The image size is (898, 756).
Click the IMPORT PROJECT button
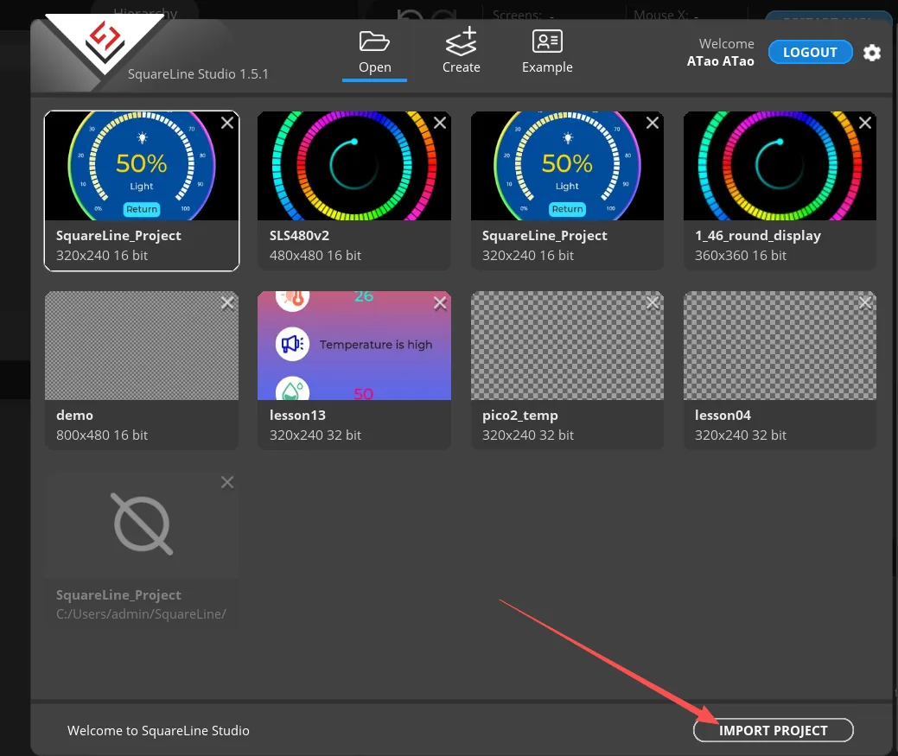tap(774, 730)
